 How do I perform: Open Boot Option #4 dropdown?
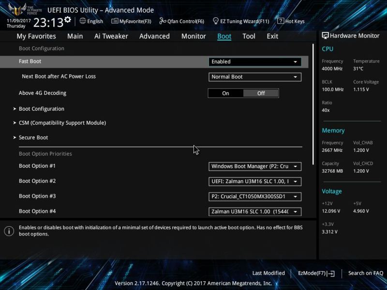255,212
